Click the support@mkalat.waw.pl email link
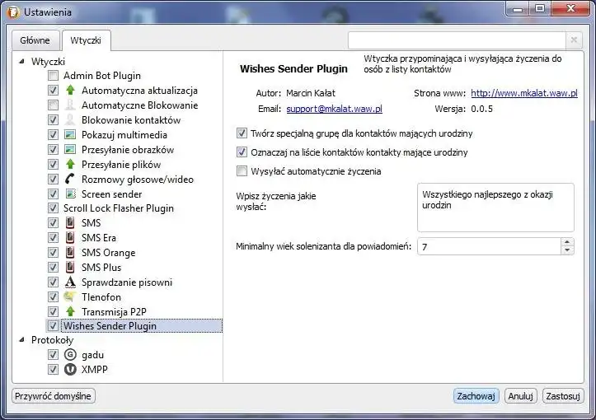The image size is (596, 420). [334, 109]
